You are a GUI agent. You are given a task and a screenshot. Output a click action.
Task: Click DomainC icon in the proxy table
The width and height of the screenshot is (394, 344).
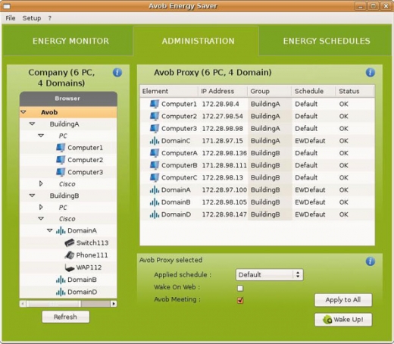tap(155, 141)
